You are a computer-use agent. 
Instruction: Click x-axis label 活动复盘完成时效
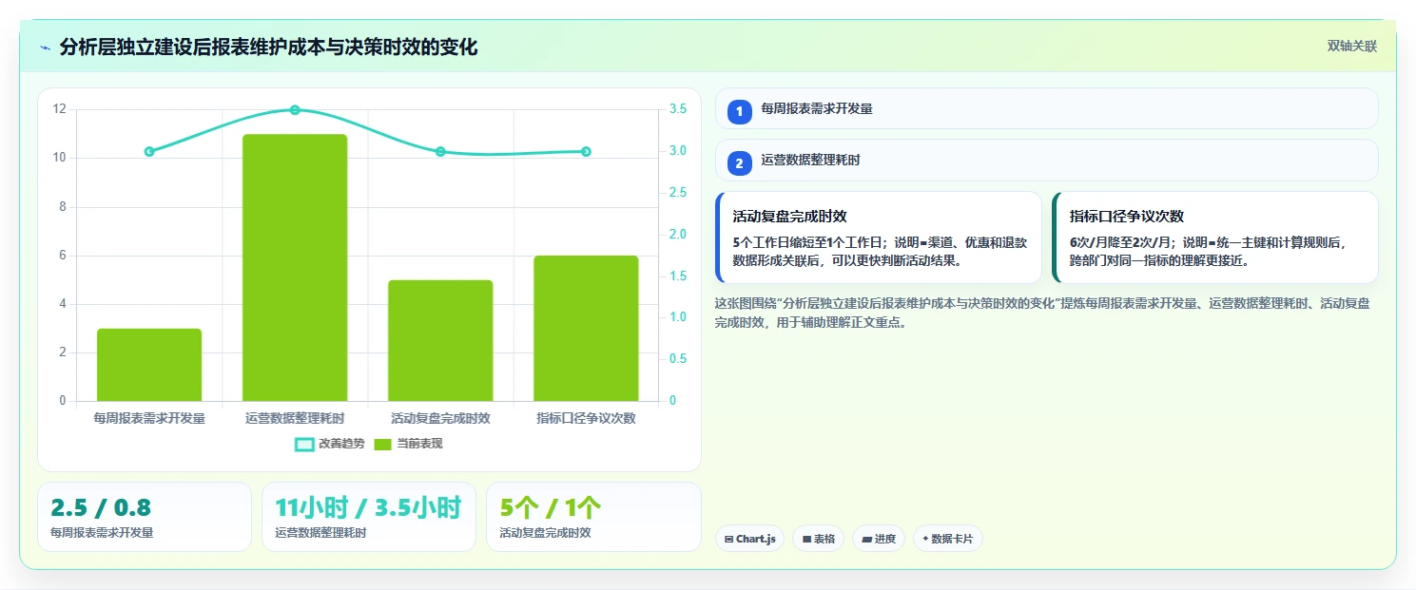(440, 418)
